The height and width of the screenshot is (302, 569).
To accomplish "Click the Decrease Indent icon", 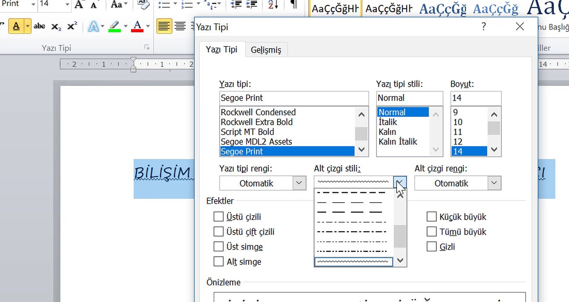I will click(x=237, y=5).
